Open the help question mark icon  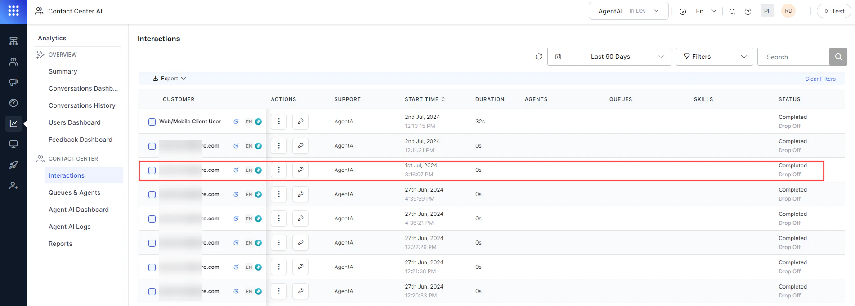(x=748, y=12)
